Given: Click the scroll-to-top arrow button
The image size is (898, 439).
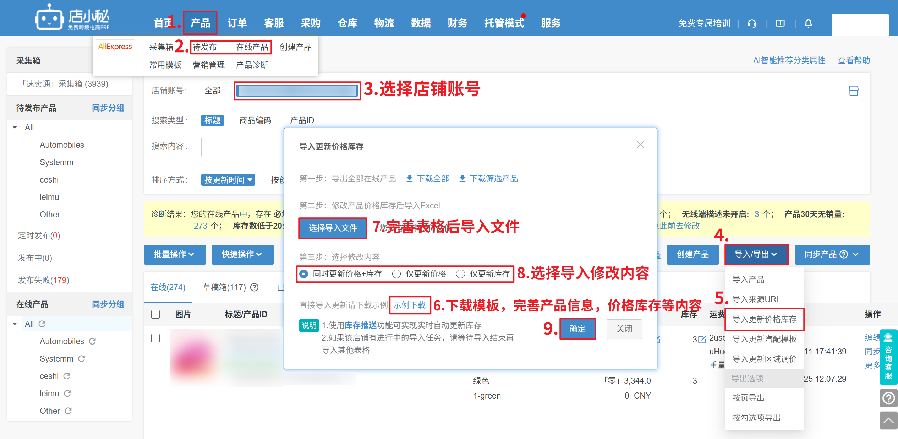Looking at the screenshot, I should pyautogui.click(x=888, y=421).
